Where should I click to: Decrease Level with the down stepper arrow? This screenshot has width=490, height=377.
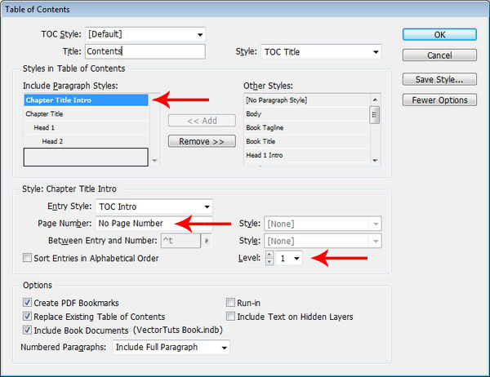pos(269,262)
